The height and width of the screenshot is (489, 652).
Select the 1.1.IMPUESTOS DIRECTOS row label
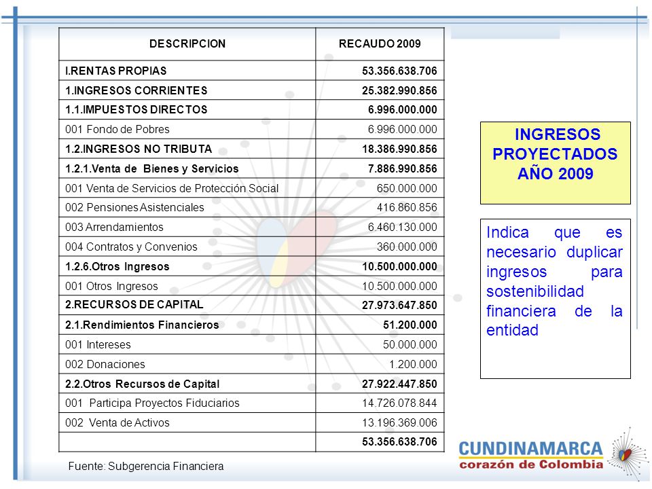pyautogui.click(x=136, y=109)
